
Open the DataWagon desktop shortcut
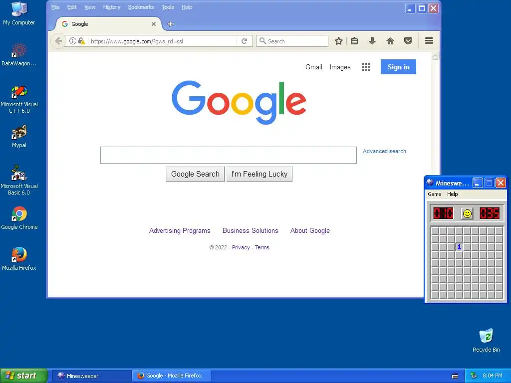[x=18, y=55]
